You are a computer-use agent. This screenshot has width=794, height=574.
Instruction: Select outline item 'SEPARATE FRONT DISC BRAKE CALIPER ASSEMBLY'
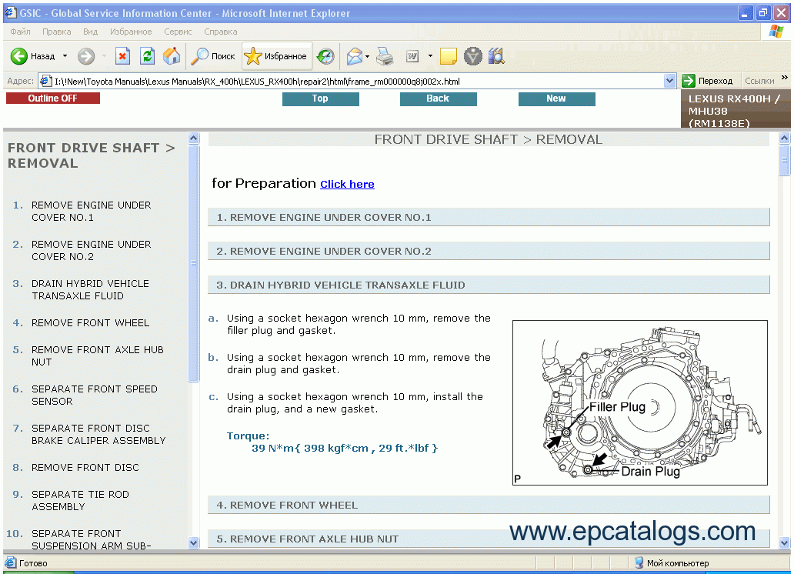coord(98,434)
